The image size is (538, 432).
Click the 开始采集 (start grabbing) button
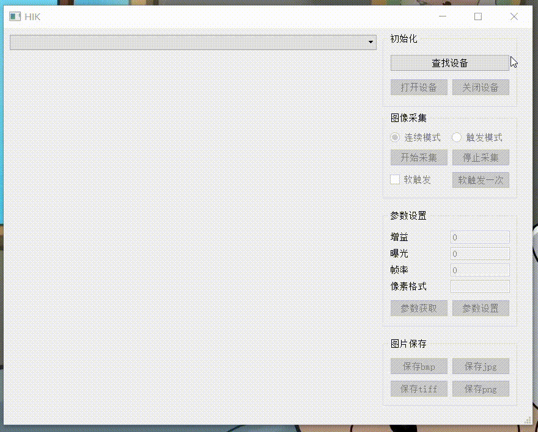(419, 157)
